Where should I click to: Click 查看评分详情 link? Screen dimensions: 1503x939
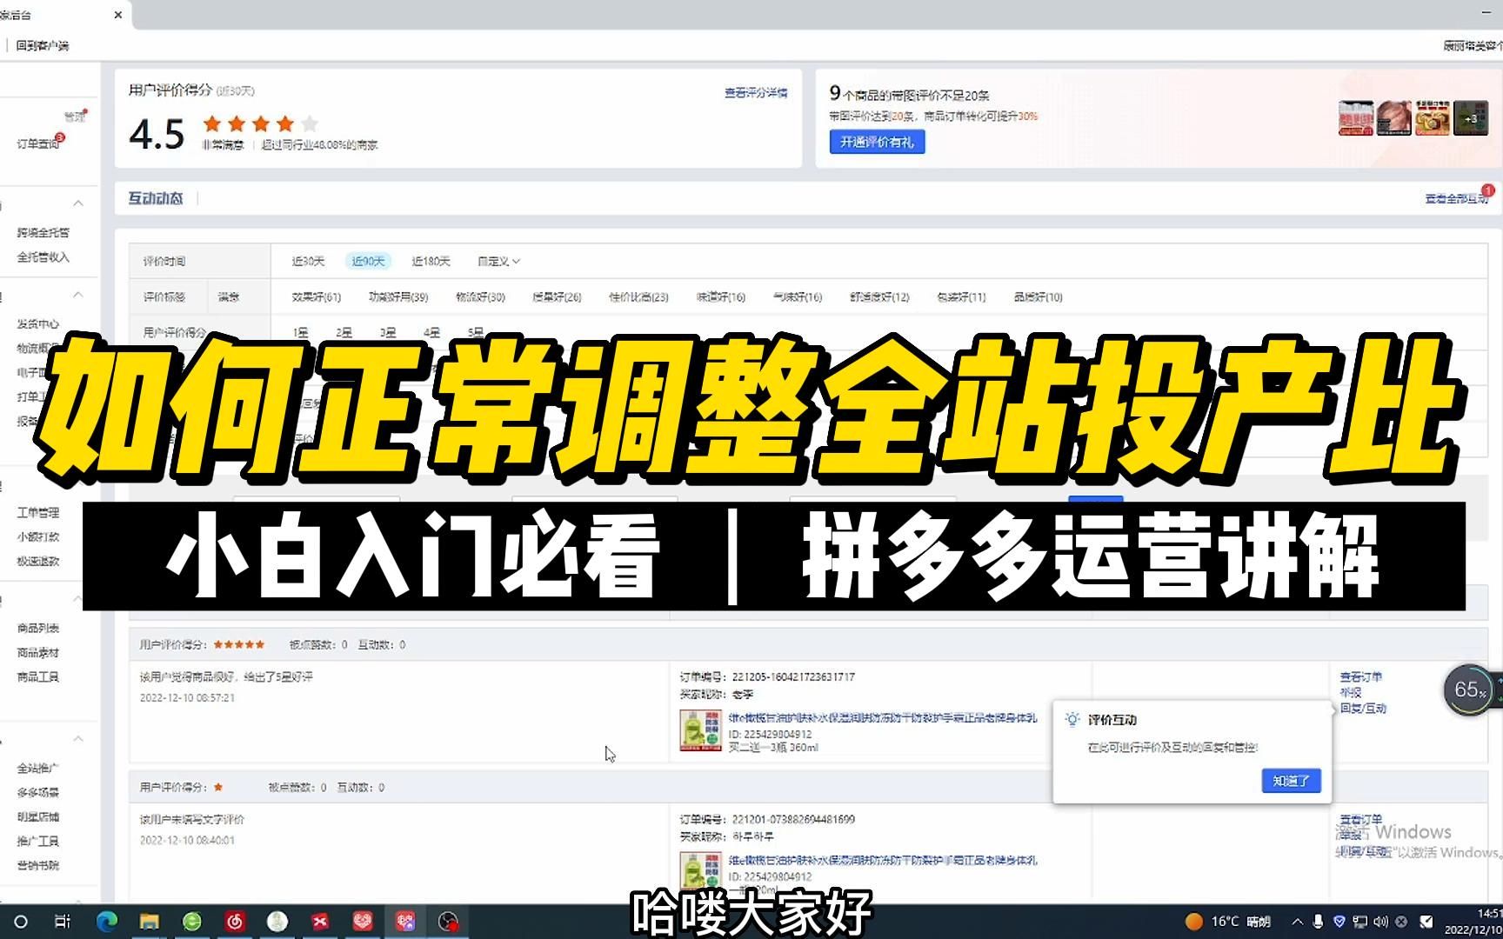click(x=756, y=92)
